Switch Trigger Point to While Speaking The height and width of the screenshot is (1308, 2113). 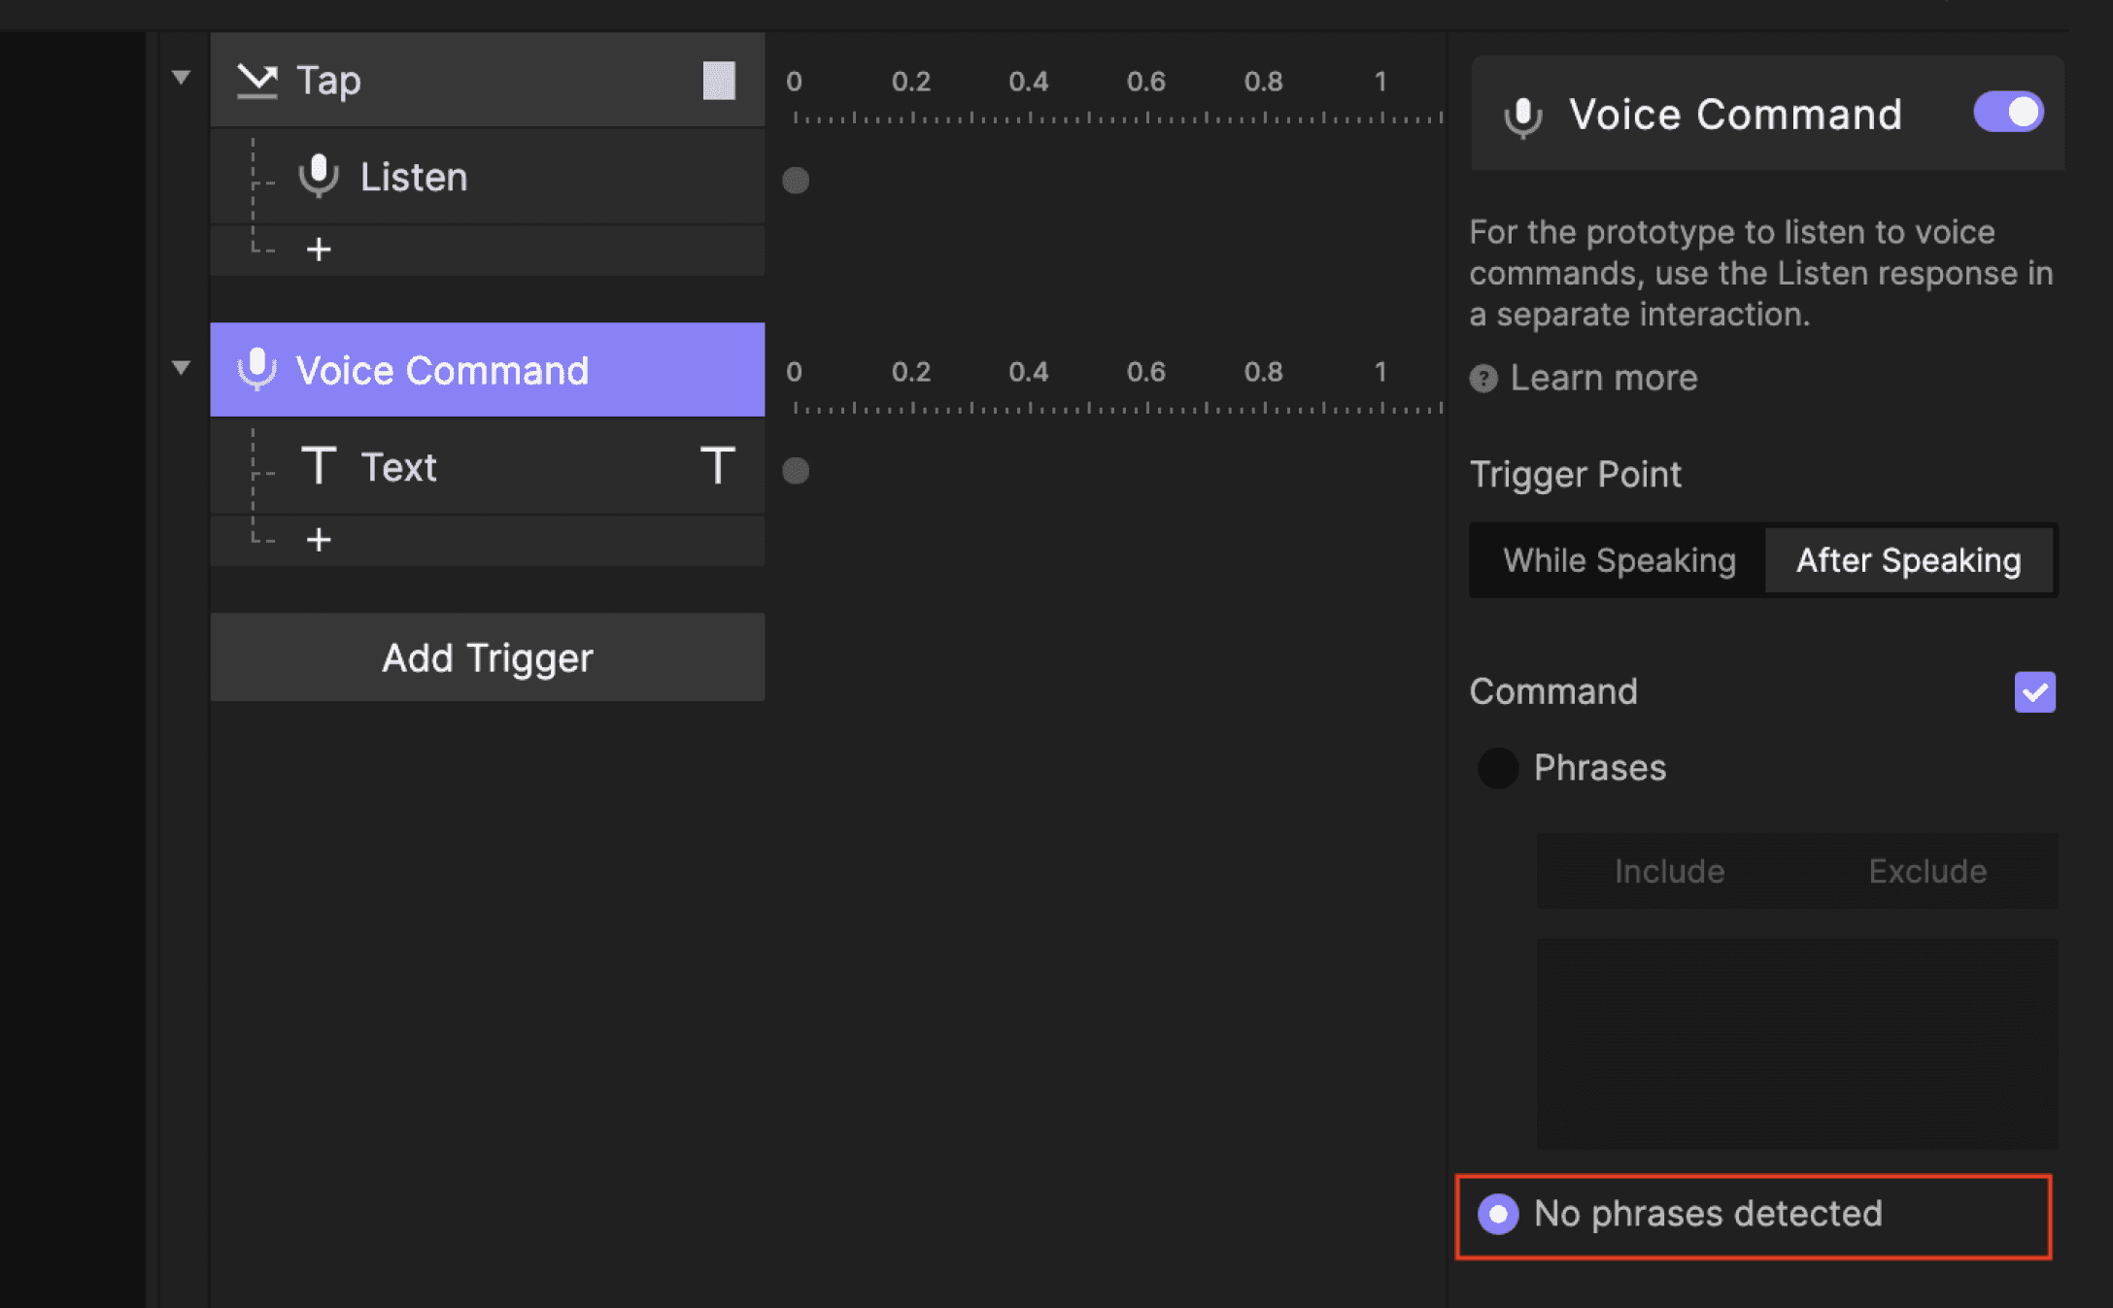click(1618, 560)
